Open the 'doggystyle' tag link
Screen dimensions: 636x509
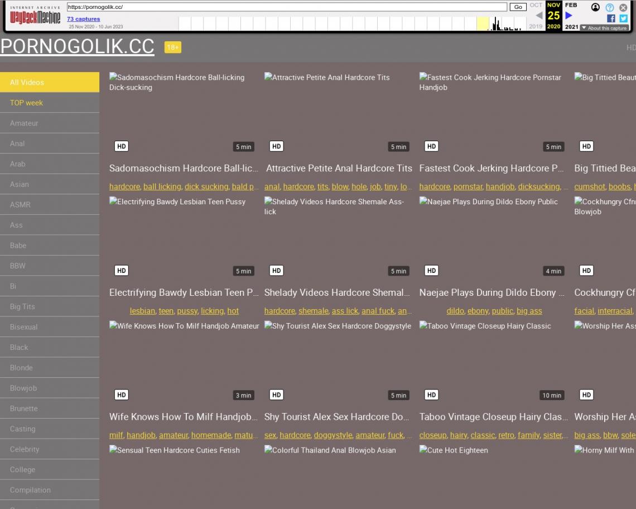[333, 435]
